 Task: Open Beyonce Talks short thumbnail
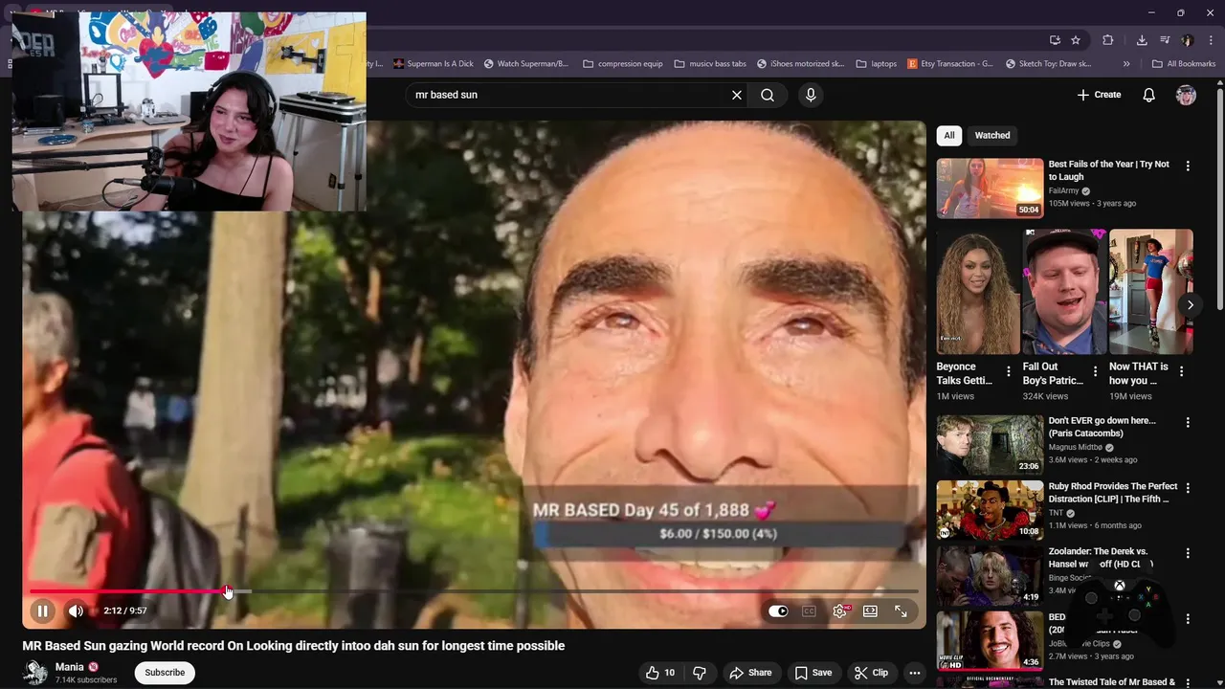tap(977, 292)
